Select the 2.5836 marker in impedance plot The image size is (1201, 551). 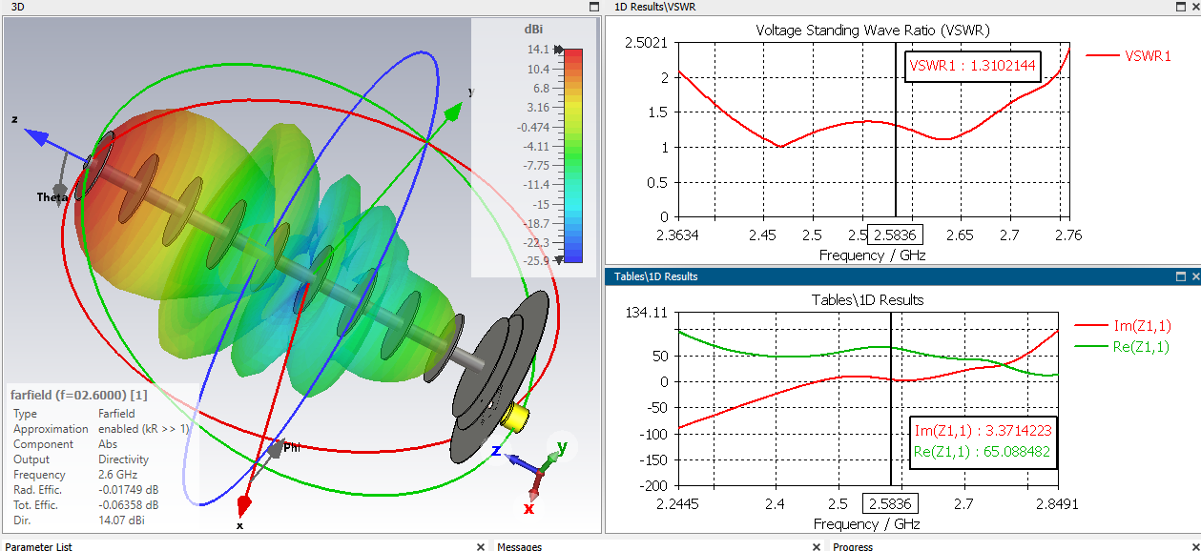click(890, 503)
